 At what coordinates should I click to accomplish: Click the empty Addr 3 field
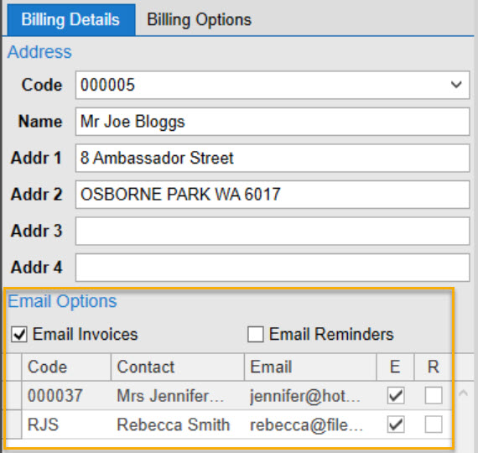click(x=273, y=231)
